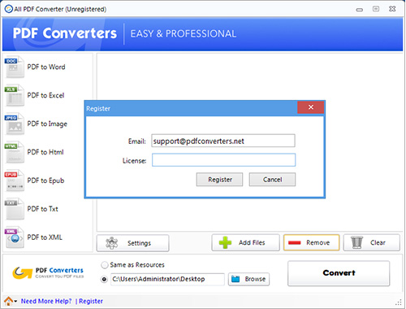Click the PDF Converters logo at bottom left

(x=48, y=272)
